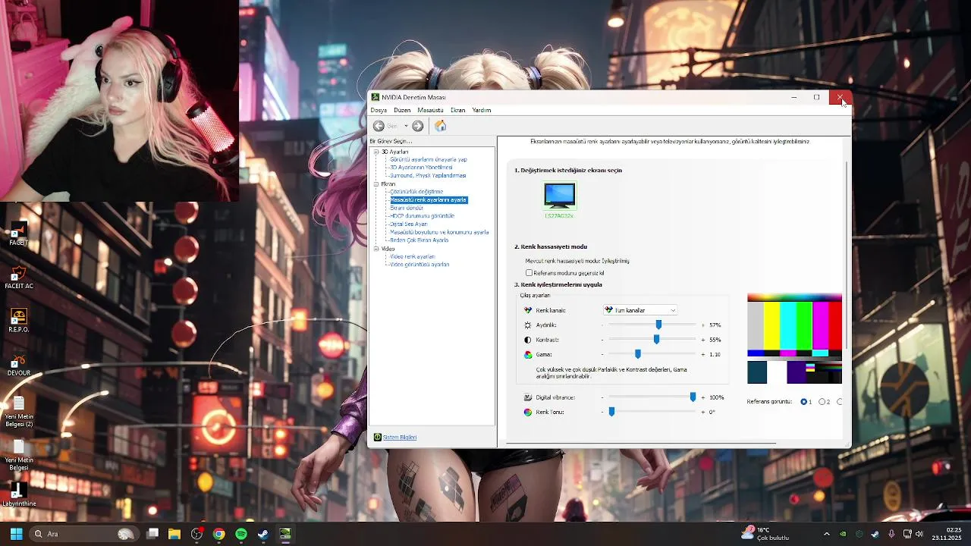The image size is (971, 546).
Task: Open Birden Çok Ekran Ayarla
Action: (x=420, y=240)
